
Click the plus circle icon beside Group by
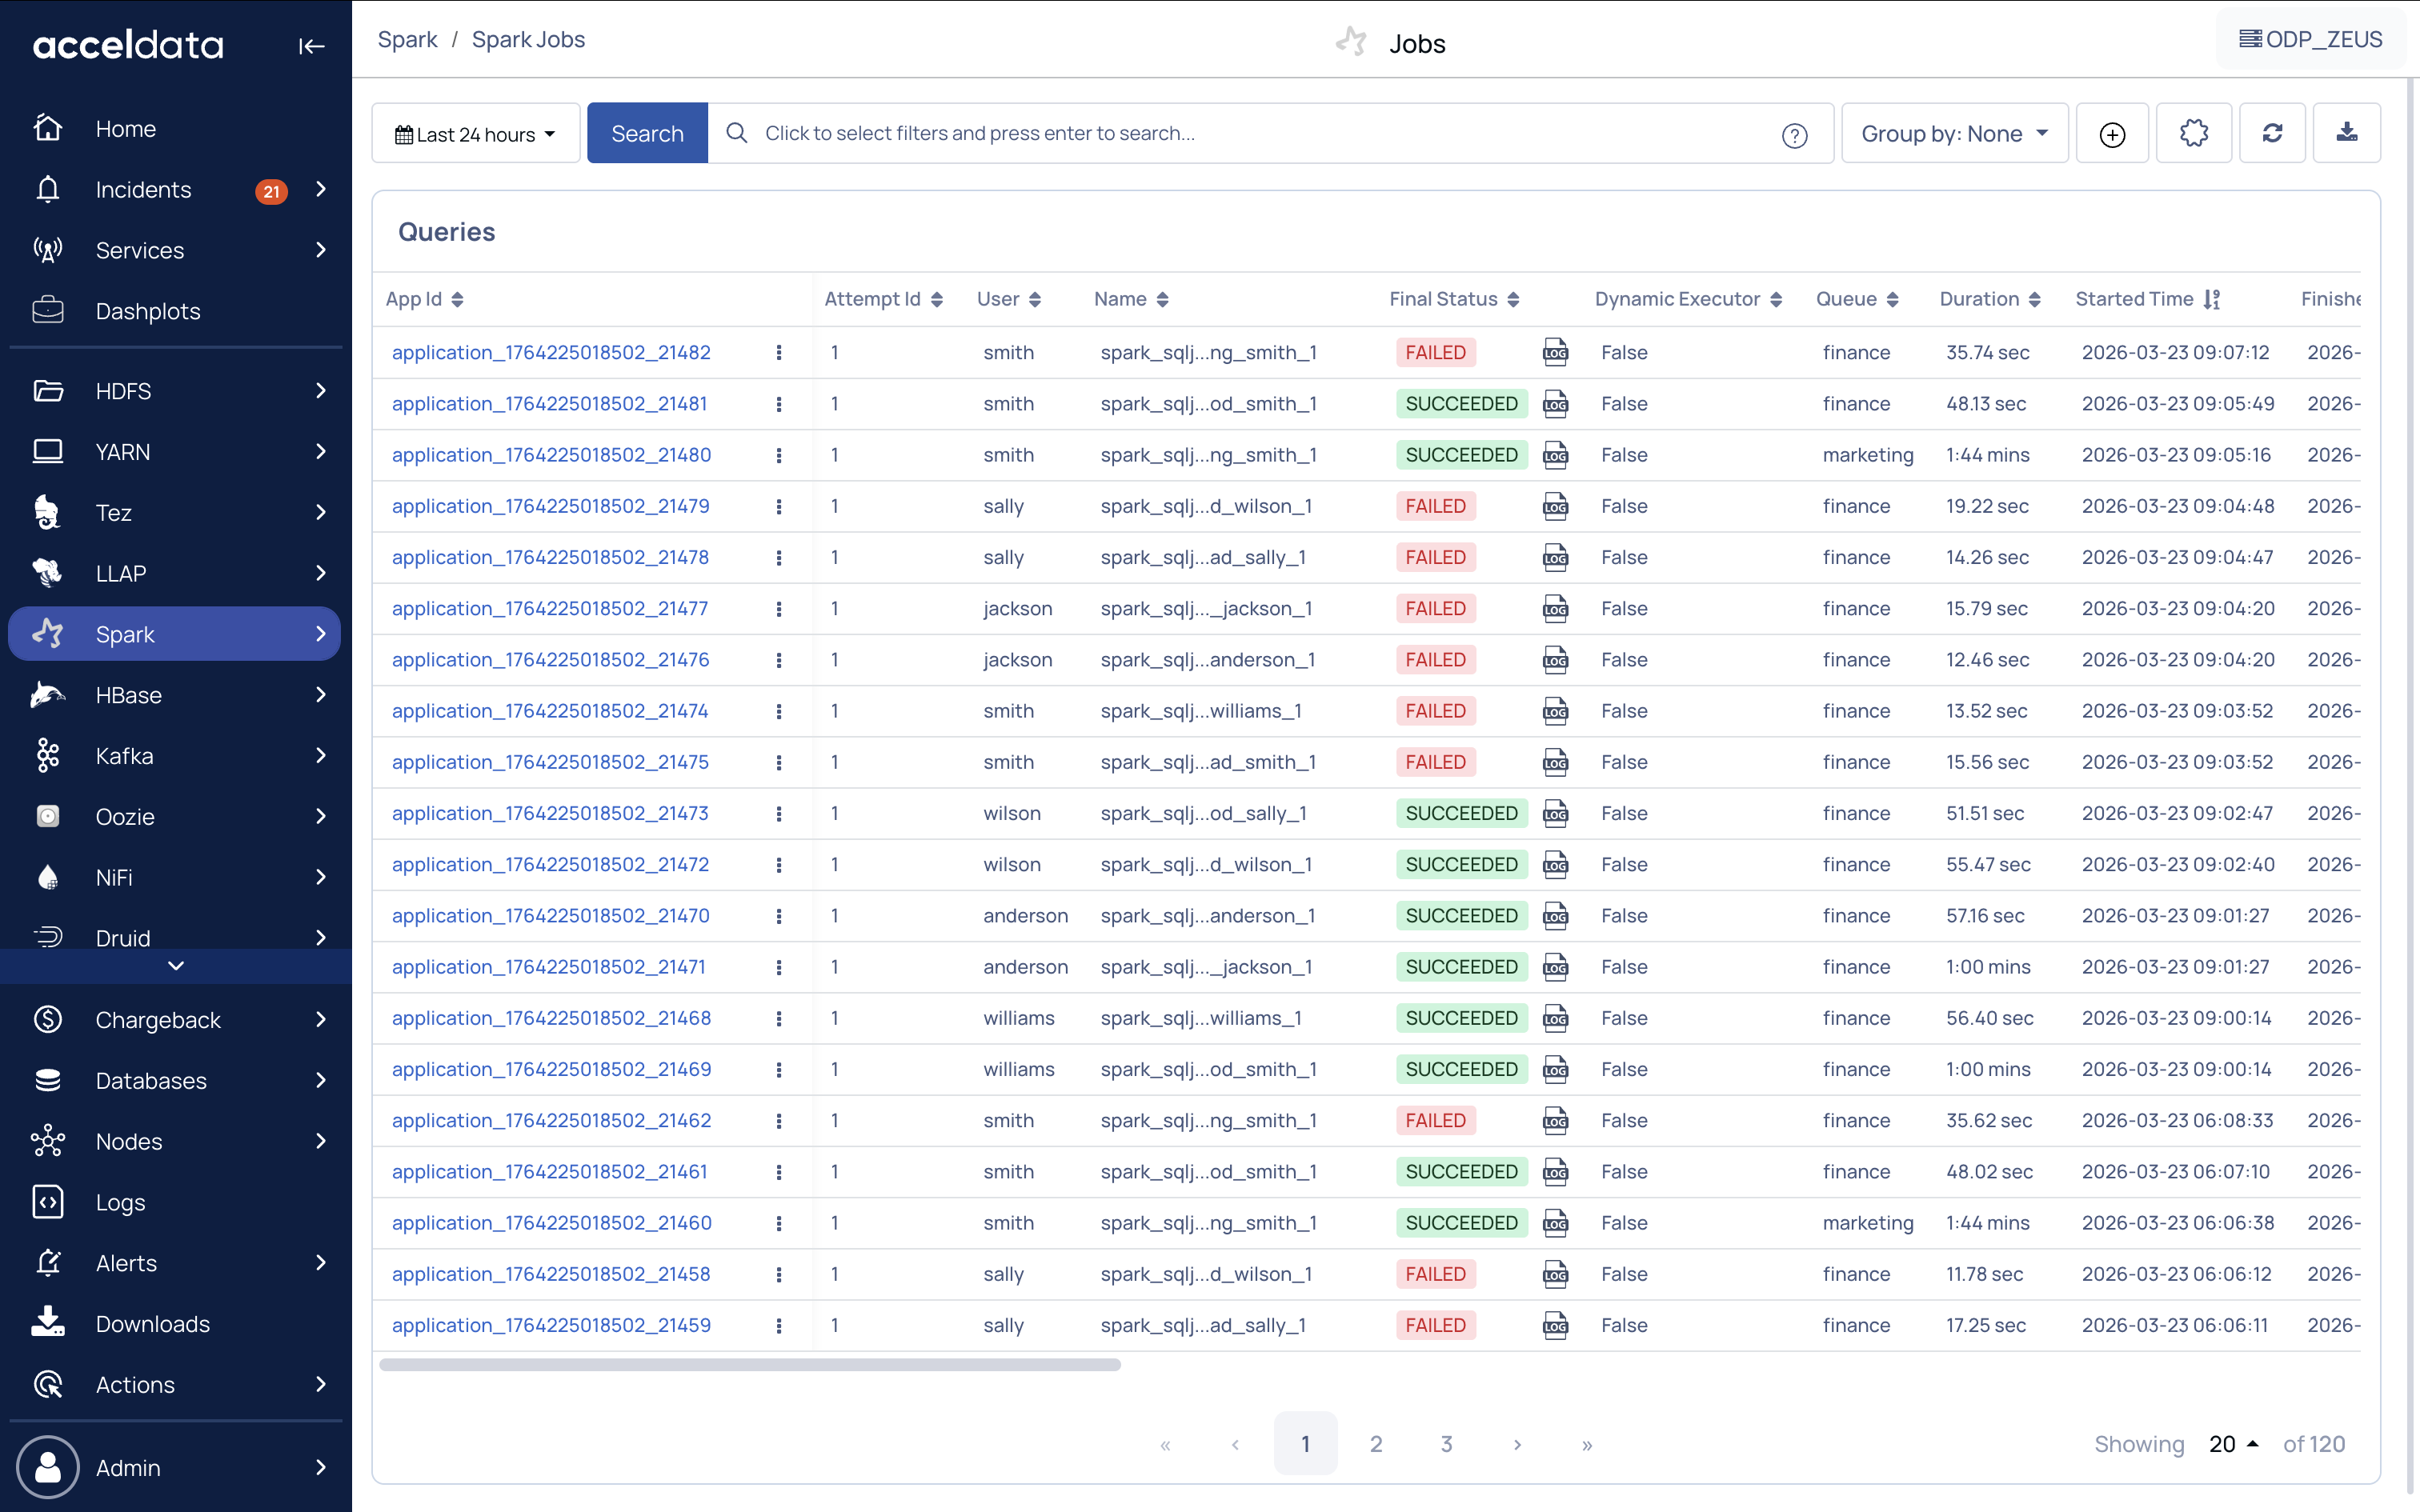pyautogui.click(x=2112, y=134)
